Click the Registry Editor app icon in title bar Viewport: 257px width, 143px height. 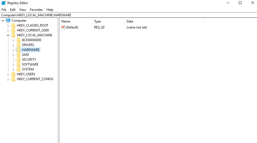(x=4, y=3)
